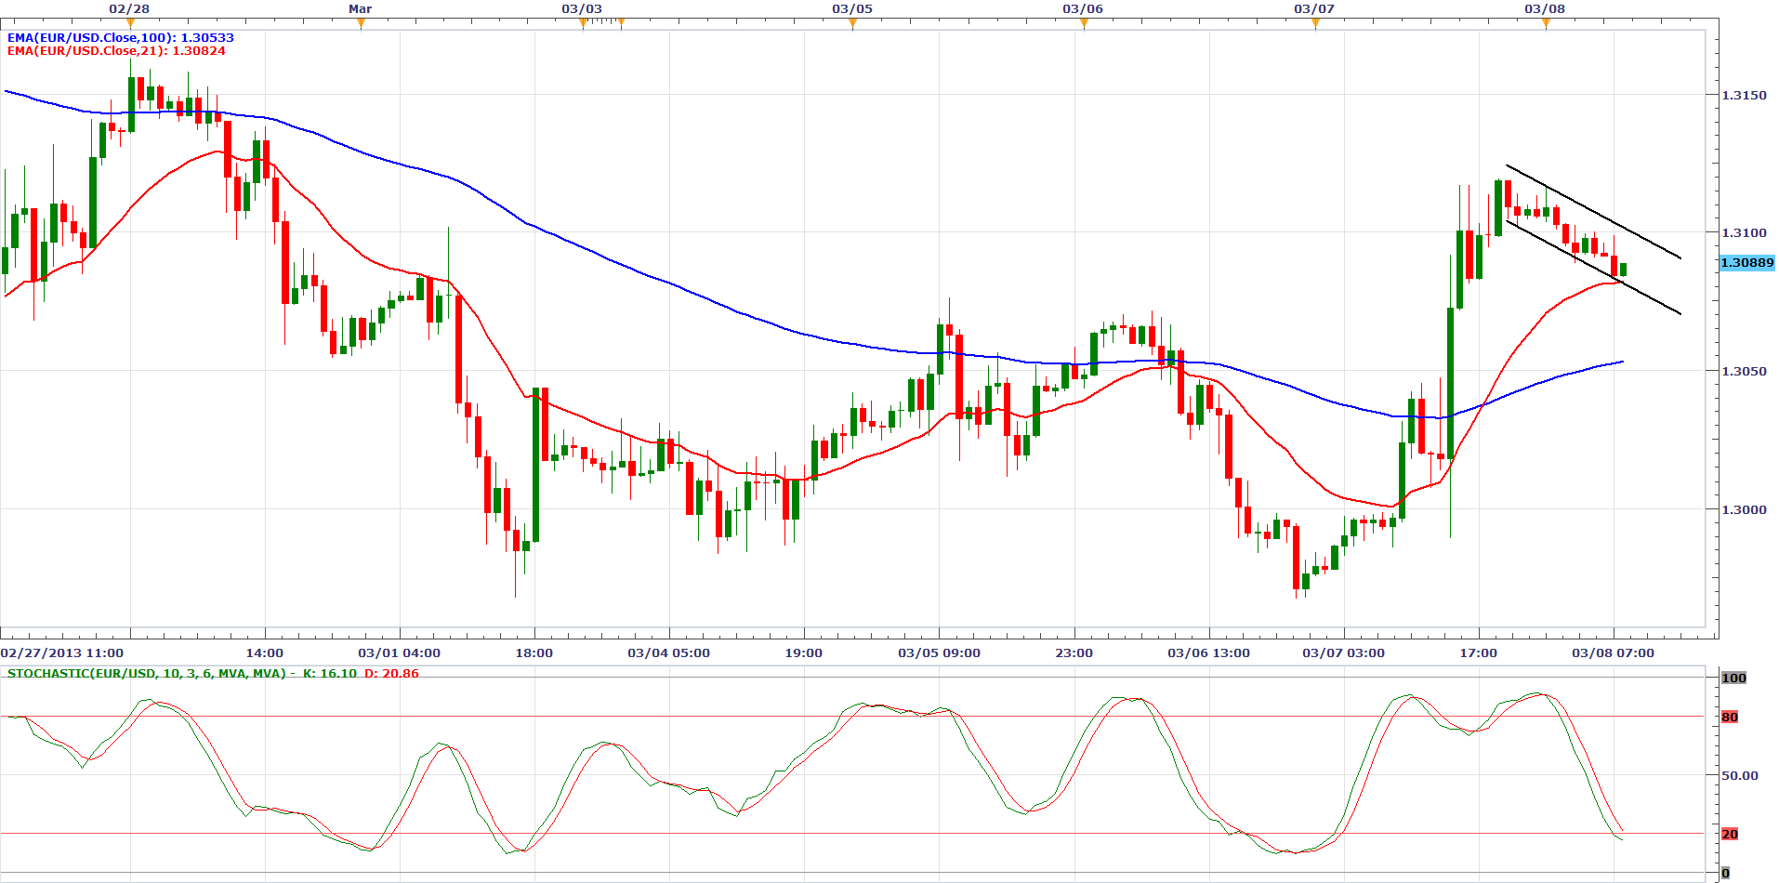
Task: Click the 50.00 stochastic axis label
Action: 1739,775
